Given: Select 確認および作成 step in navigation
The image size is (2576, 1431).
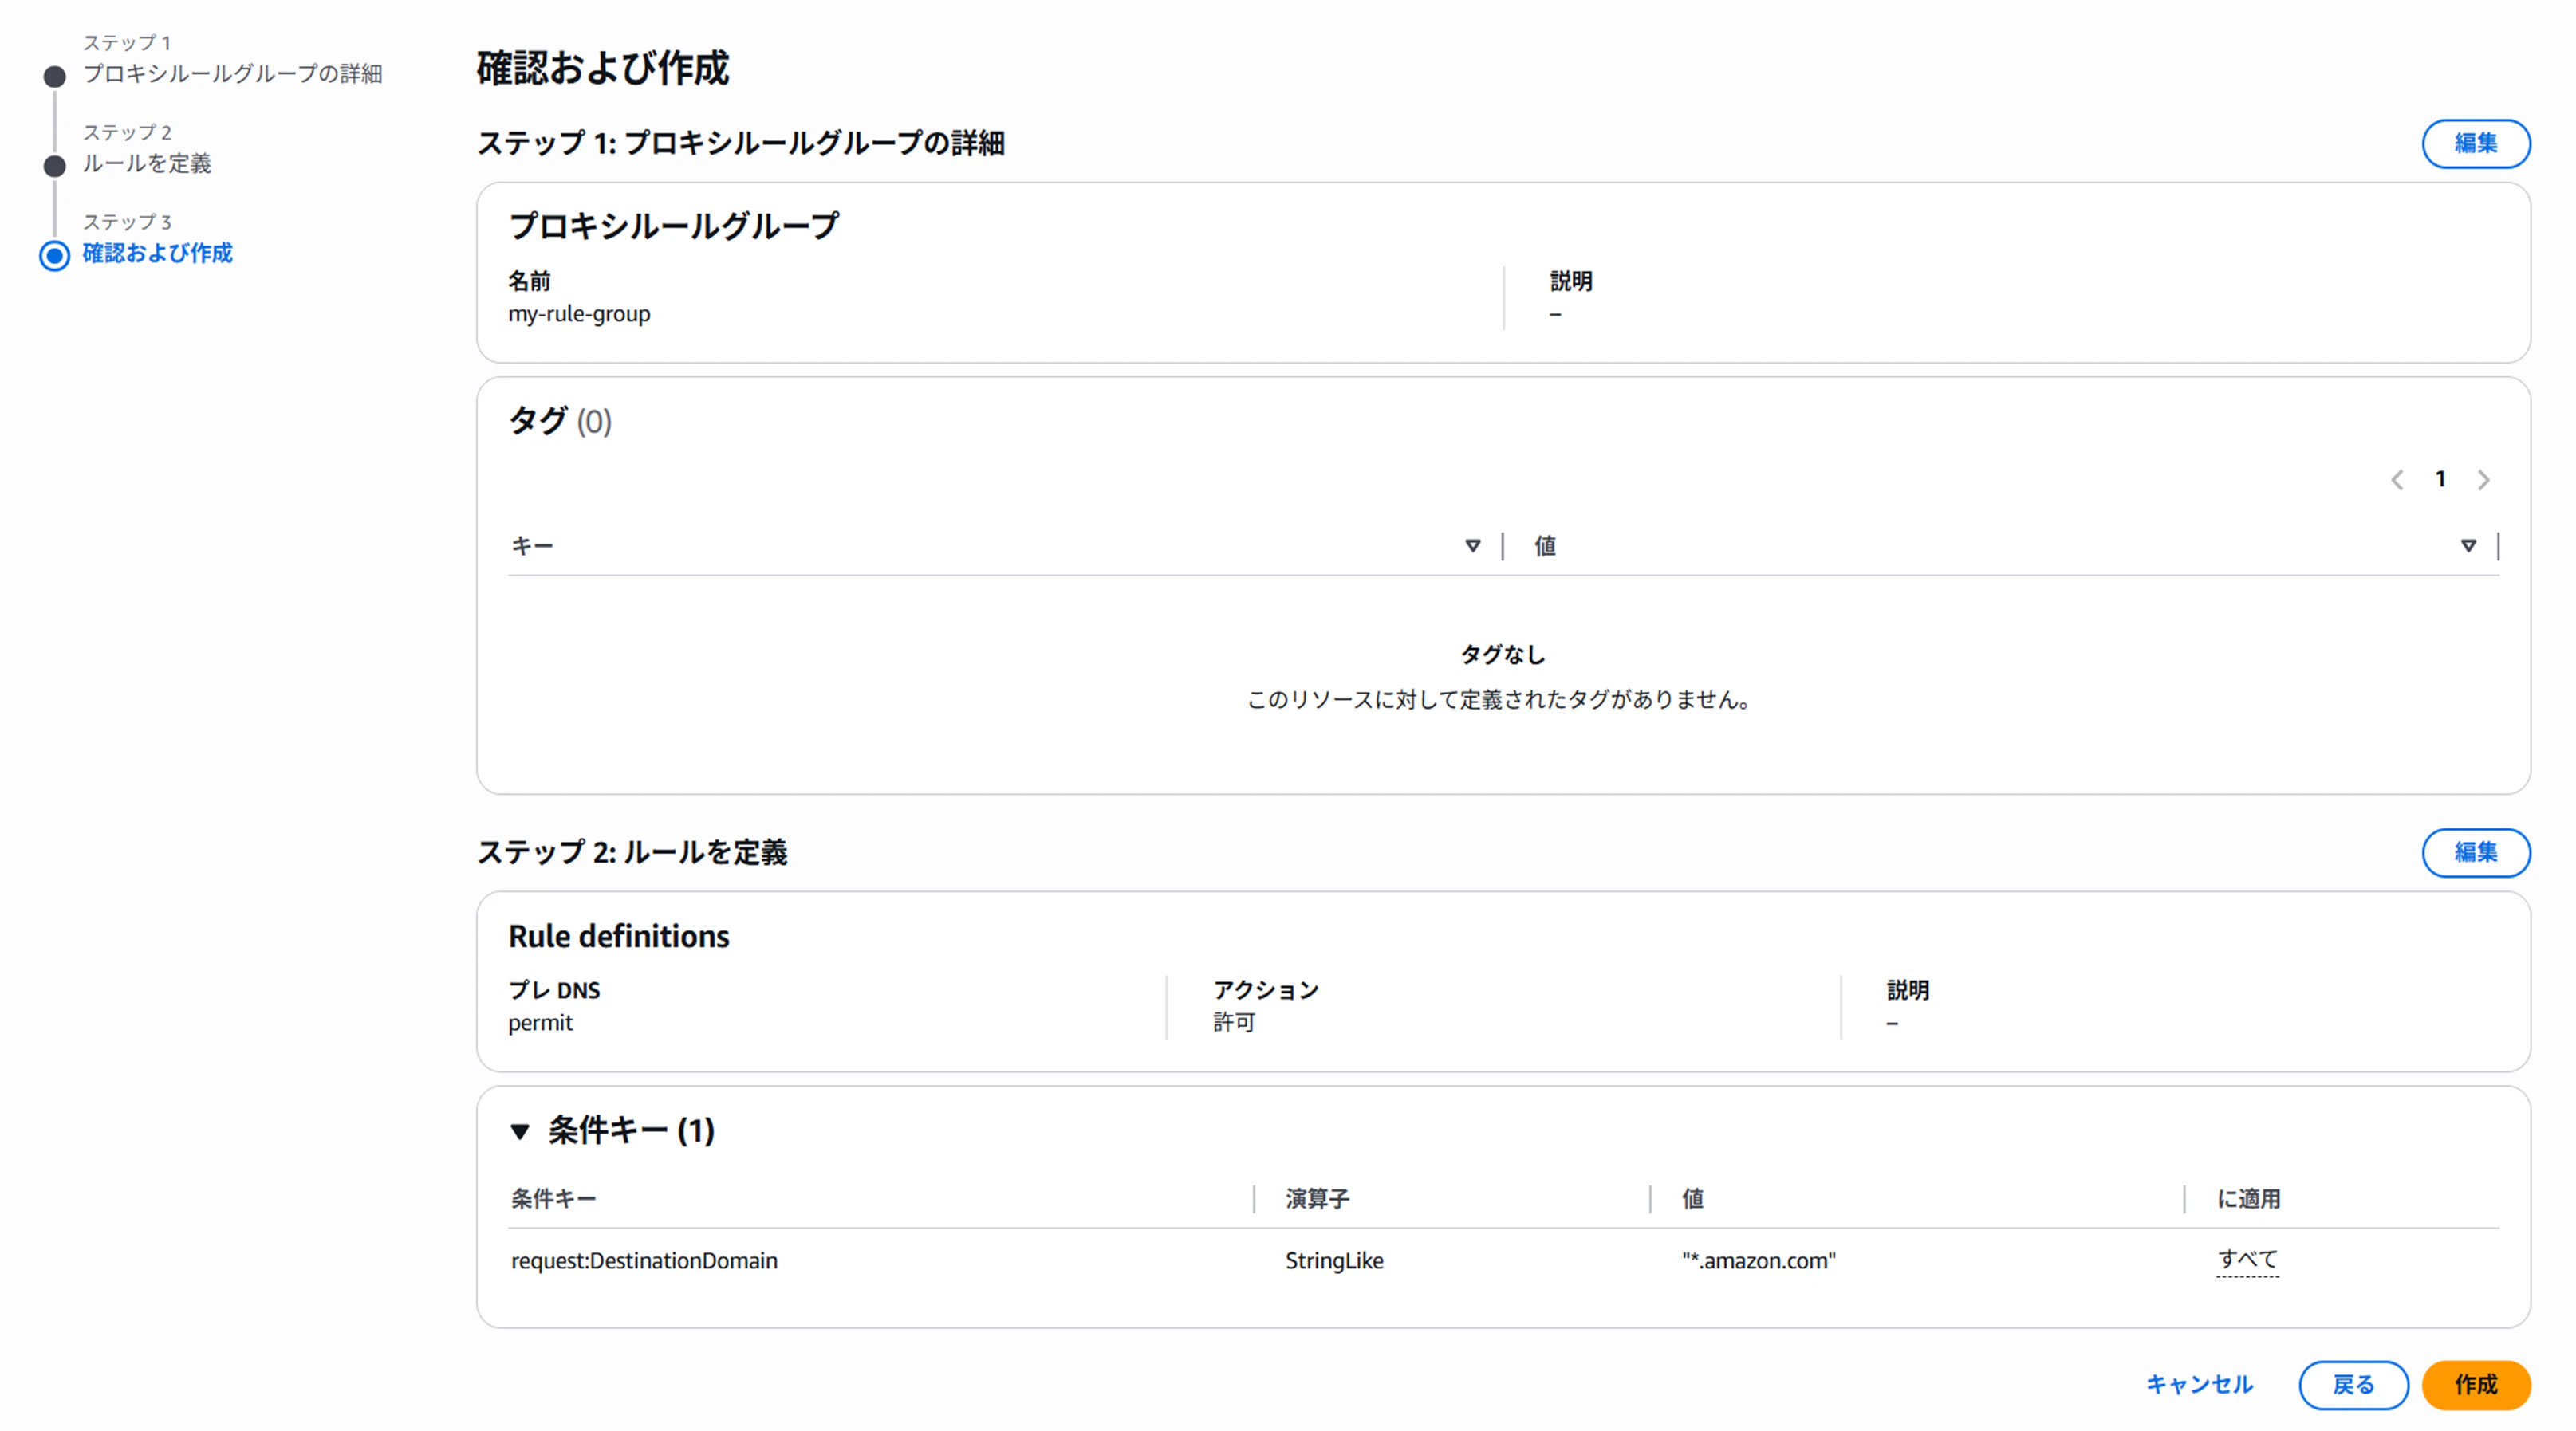Looking at the screenshot, I should click(157, 254).
